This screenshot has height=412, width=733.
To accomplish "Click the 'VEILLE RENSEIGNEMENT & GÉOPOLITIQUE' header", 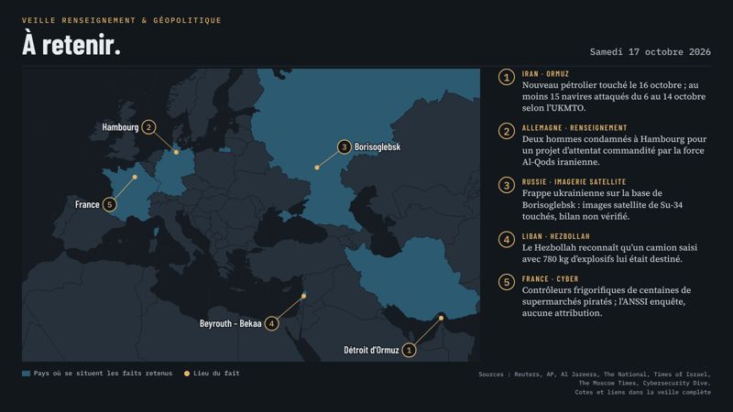I will click(x=122, y=20).
